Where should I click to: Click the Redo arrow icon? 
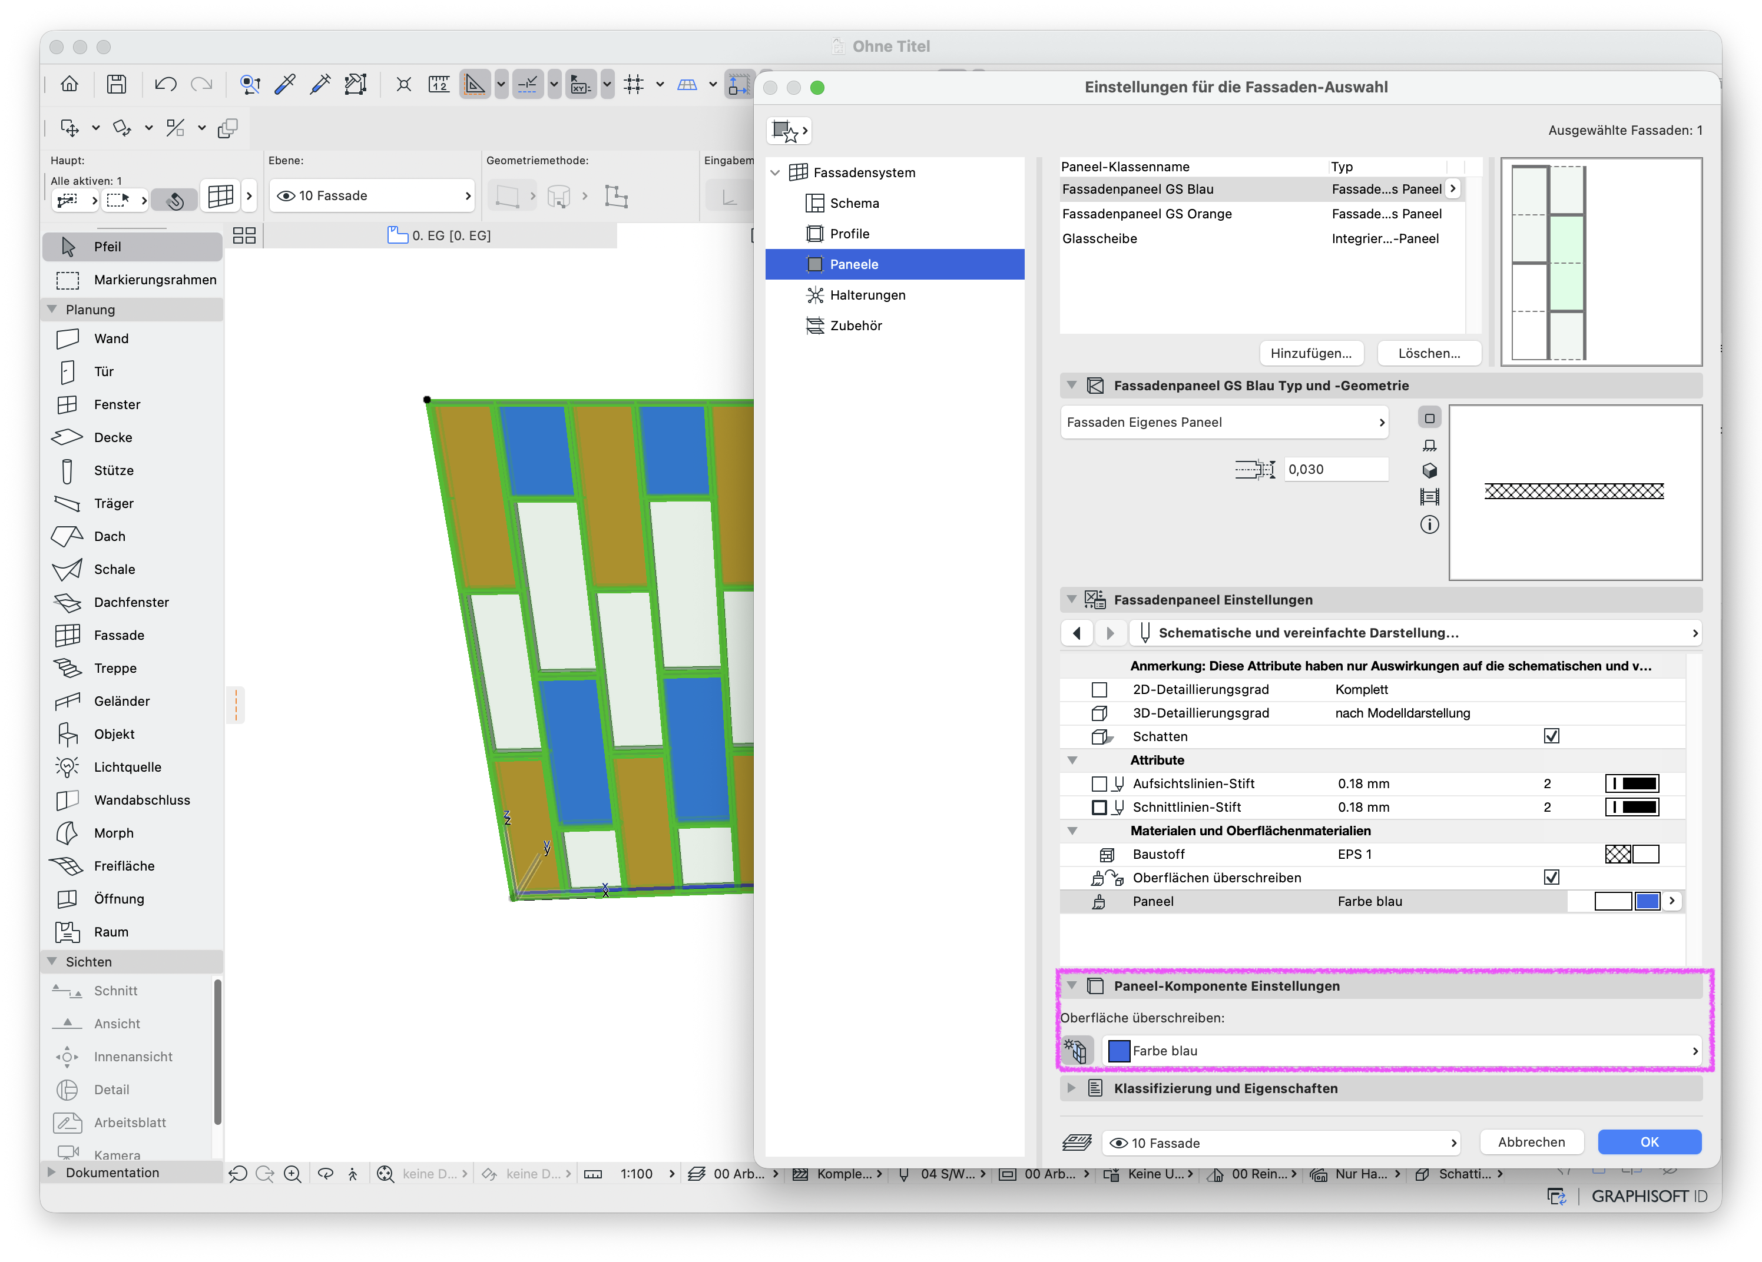[201, 84]
